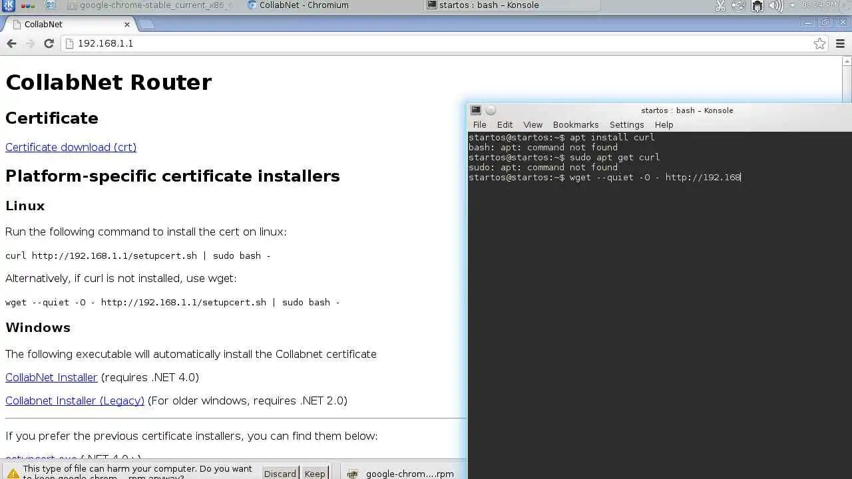Keep the downloaded rpm file

pyautogui.click(x=315, y=474)
